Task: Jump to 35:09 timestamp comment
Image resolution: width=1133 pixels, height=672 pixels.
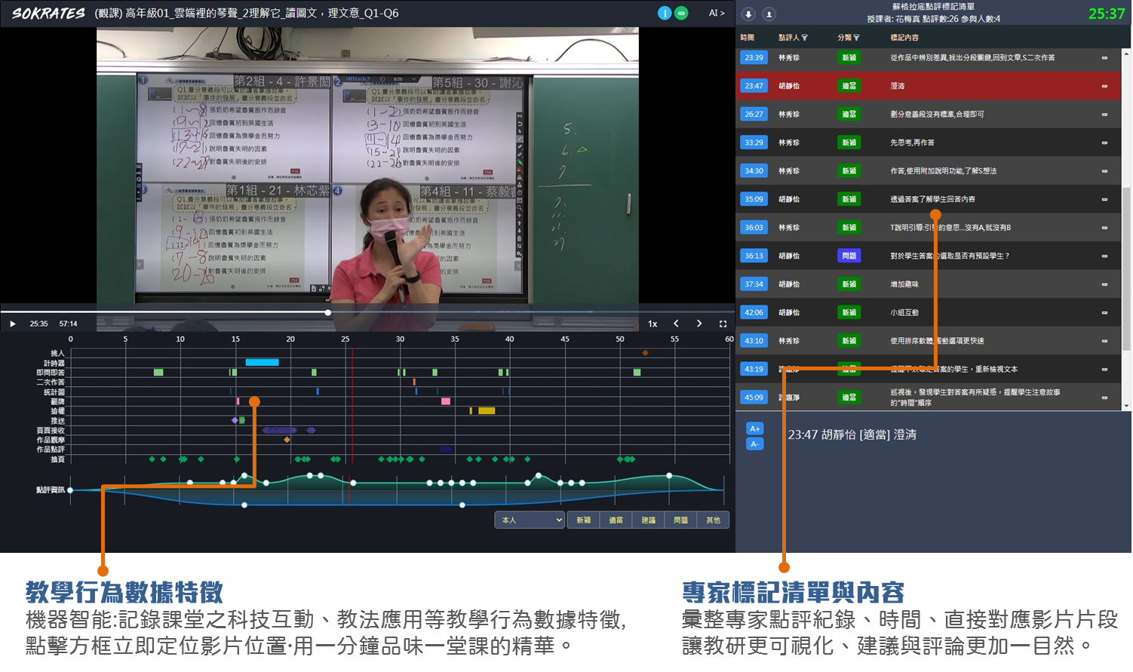Action: point(754,199)
